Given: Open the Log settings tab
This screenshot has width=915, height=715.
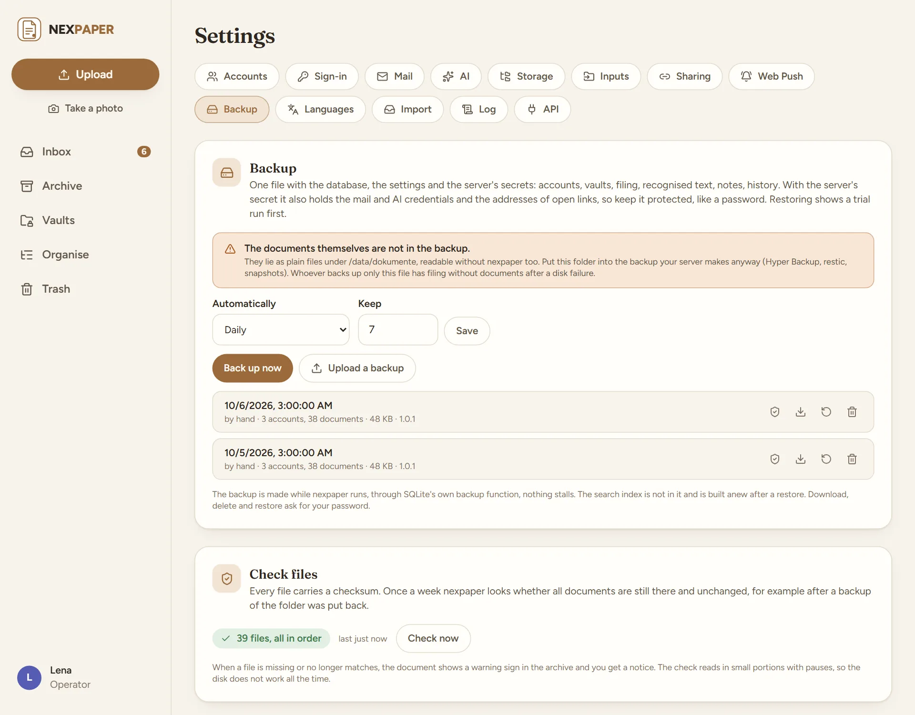Looking at the screenshot, I should point(479,109).
